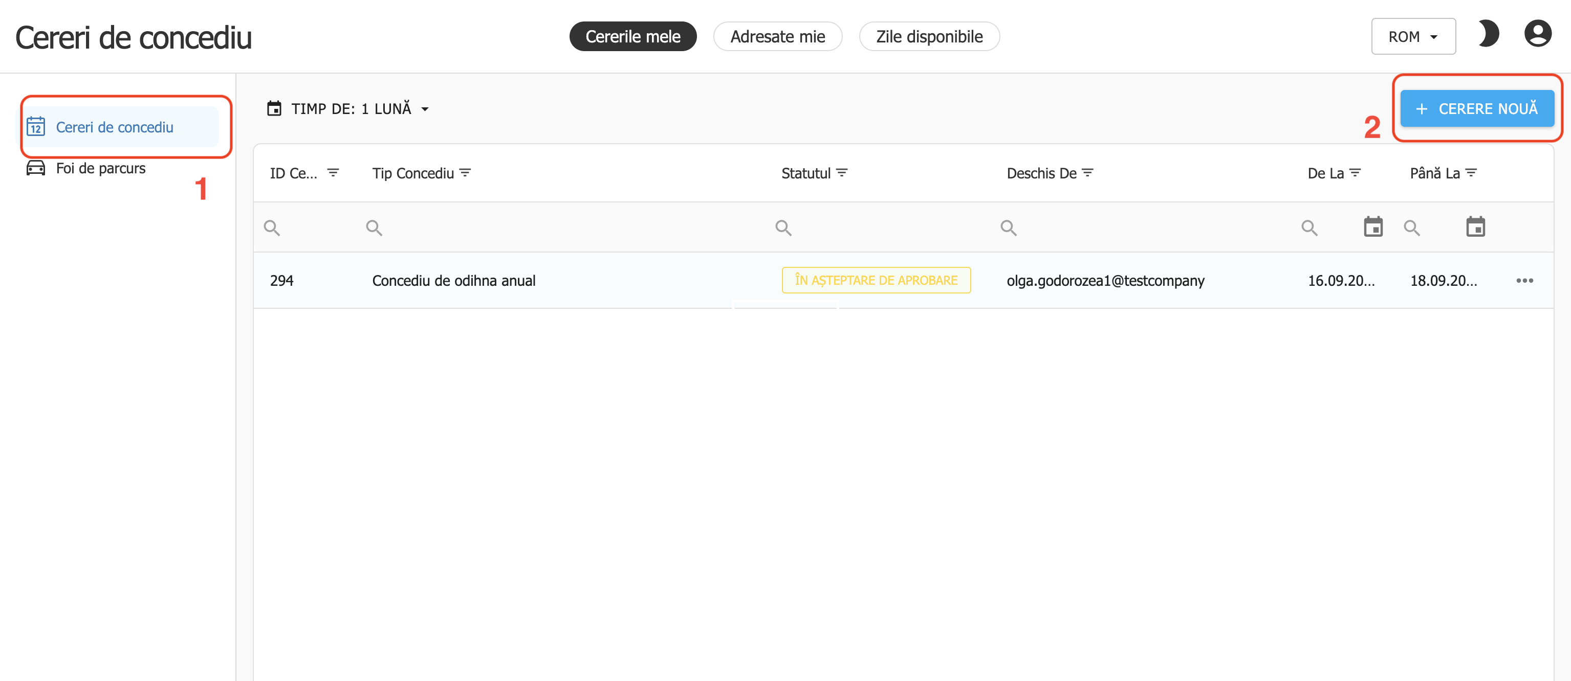The height and width of the screenshot is (681, 1571).
Task: Select the Cererile mele tab
Action: tap(632, 36)
